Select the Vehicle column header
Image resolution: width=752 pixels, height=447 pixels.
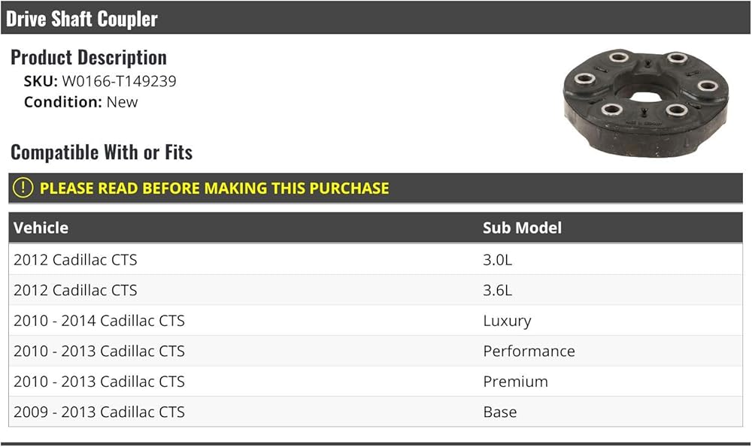41,228
